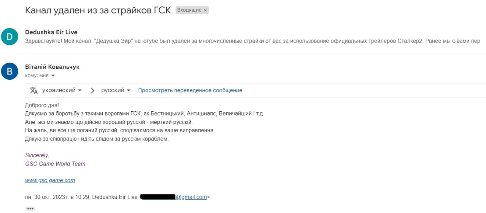
Task: Open the www.gsc-game.com link
Action: pos(50,180)
